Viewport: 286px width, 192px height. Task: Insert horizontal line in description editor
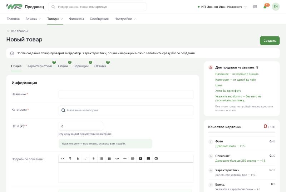[x=125, y=158]
